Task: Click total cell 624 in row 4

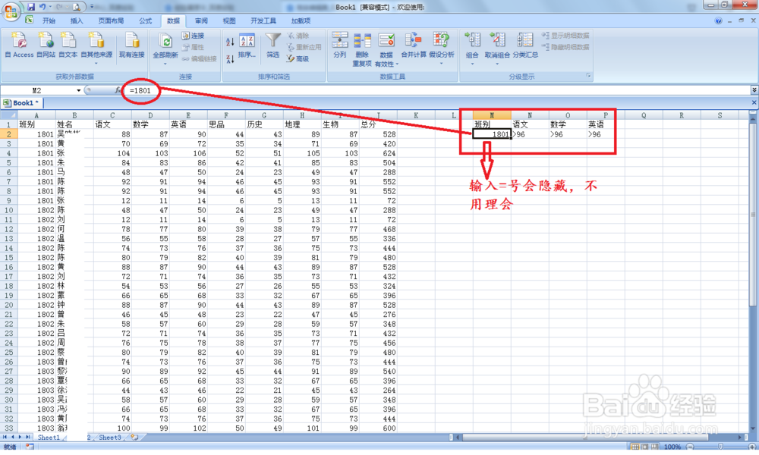Action: tap(378, 152)
